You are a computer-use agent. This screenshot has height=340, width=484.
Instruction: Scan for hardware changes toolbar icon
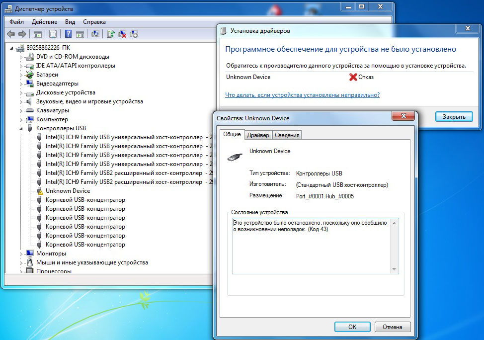coord(95,34)
